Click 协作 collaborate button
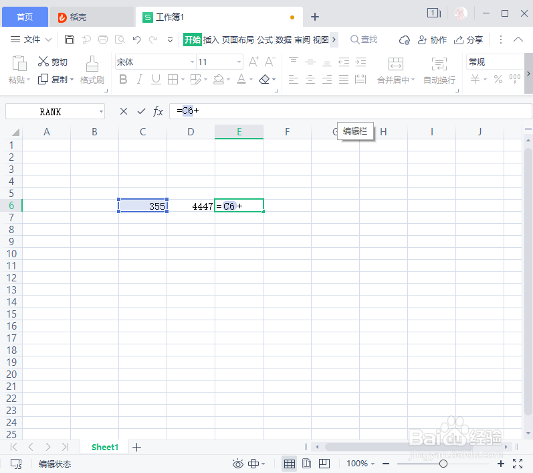This screenshot has width=533, height=473. click(432, 40)
